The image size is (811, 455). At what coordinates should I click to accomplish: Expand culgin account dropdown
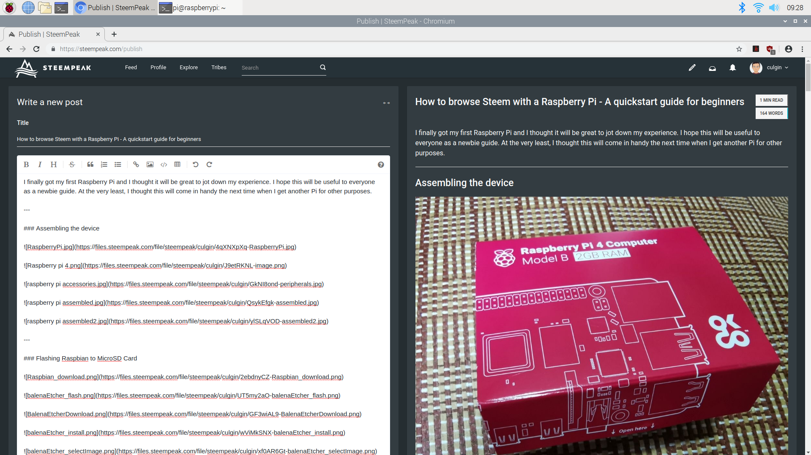pos(769,68)
